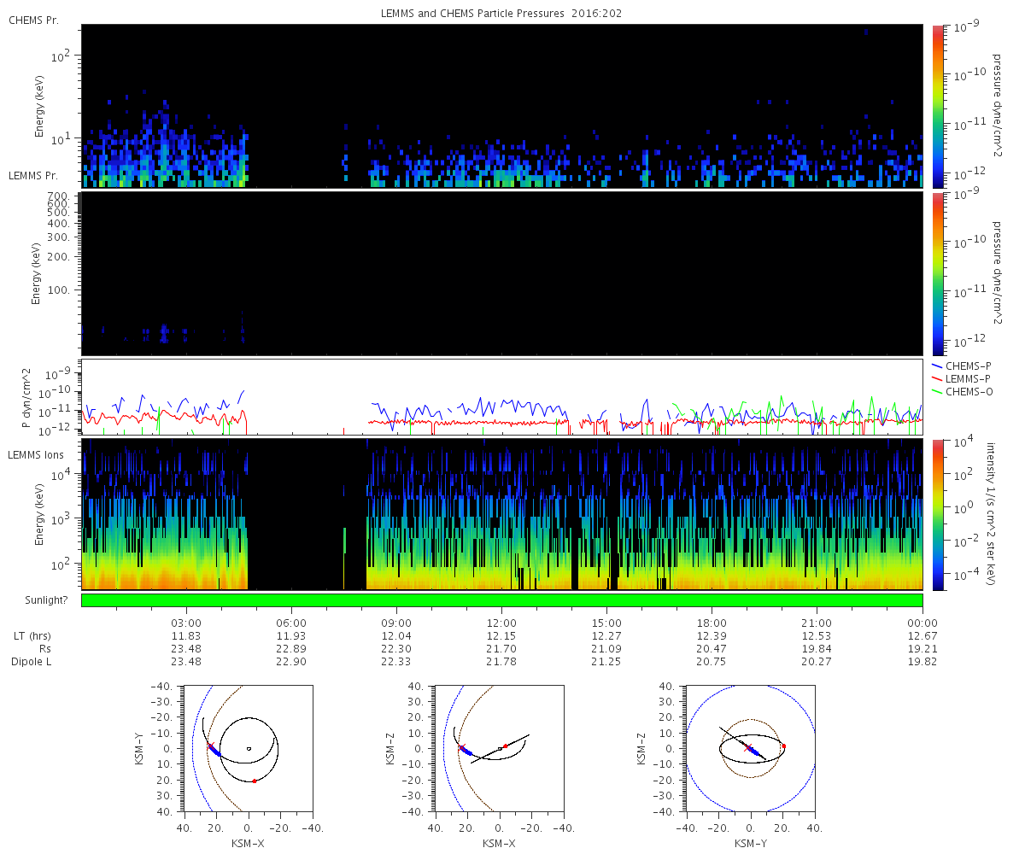This screenshot has height=854, width=1025.
Task: Select the 03:00 time axis tick label
Action: pyautogui.click(x=186, y=623)
